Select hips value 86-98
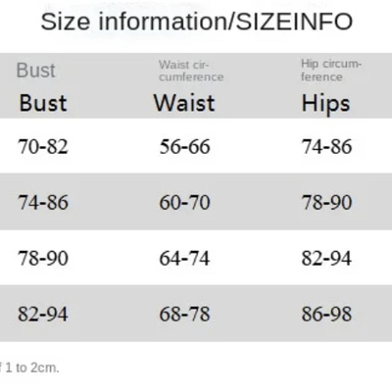Viewport: 392px width, 392px height. 326,314
